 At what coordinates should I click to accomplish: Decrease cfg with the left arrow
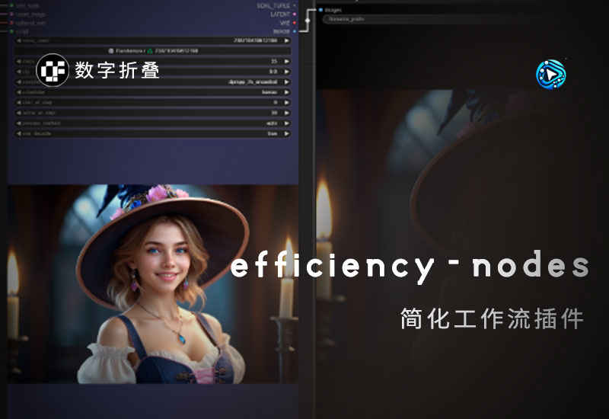coord(19,71)
